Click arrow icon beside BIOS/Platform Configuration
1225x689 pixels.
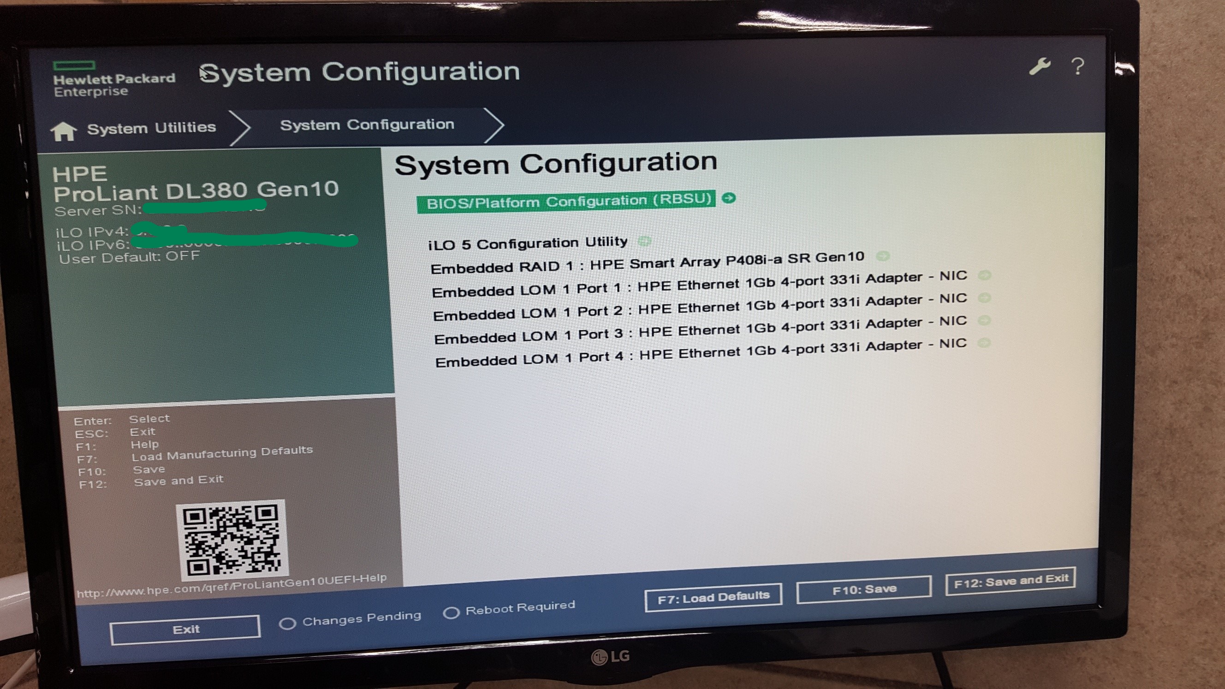coord(729,198)
